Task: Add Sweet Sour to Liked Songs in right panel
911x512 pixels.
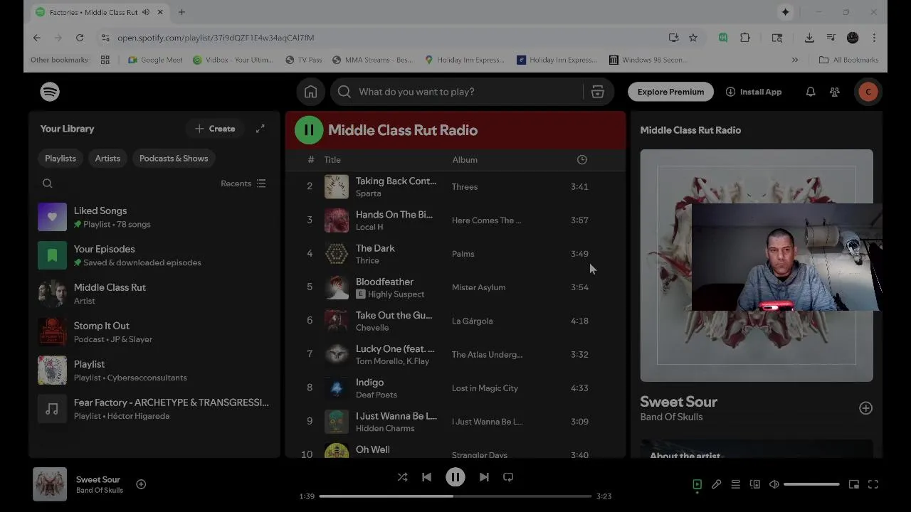Action: tap(865, 408)
